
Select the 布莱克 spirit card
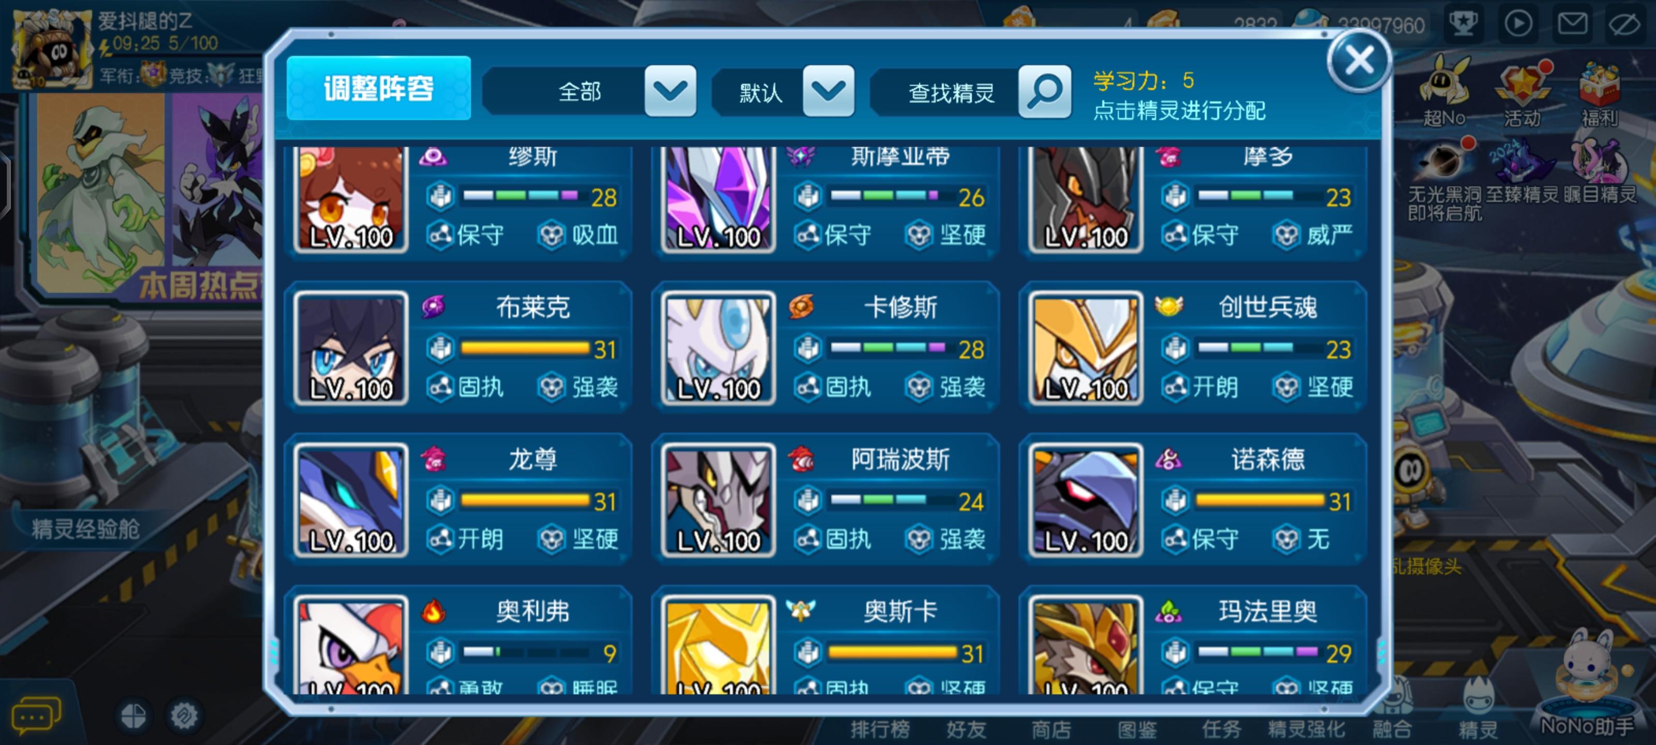pos(459,347)
